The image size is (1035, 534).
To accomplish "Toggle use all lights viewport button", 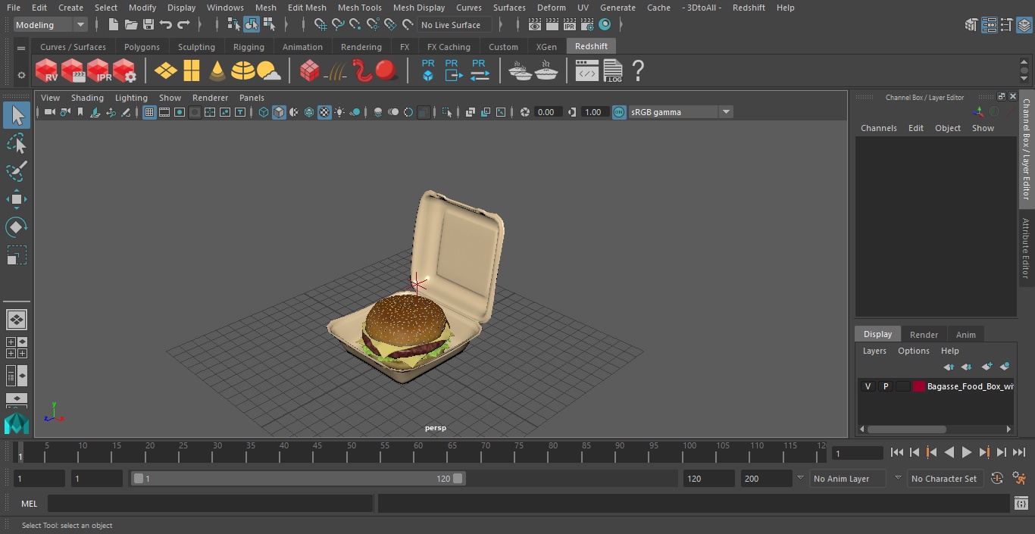I will click(x=339, y=112).
